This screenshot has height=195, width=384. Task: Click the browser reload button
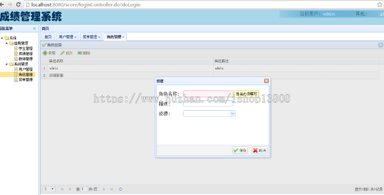[18, 4]
